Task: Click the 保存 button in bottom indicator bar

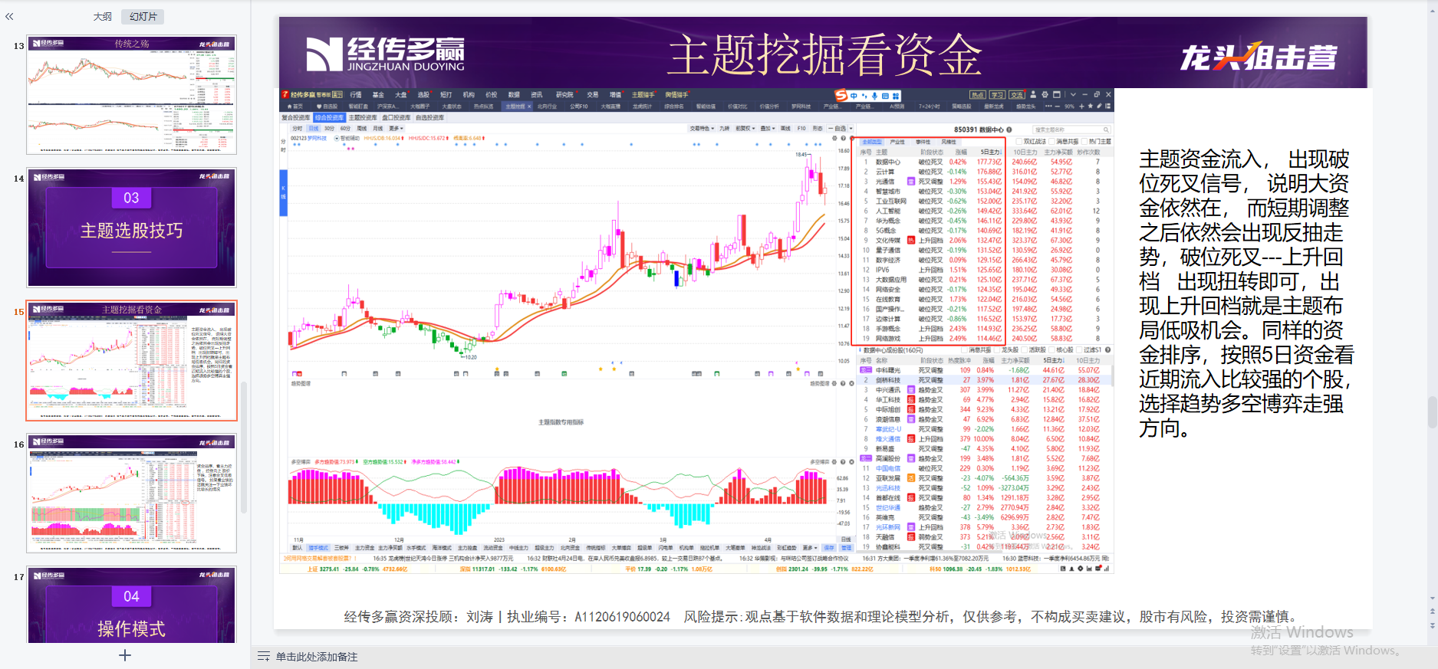Action: pyautogui.click(x=829, y=548)
